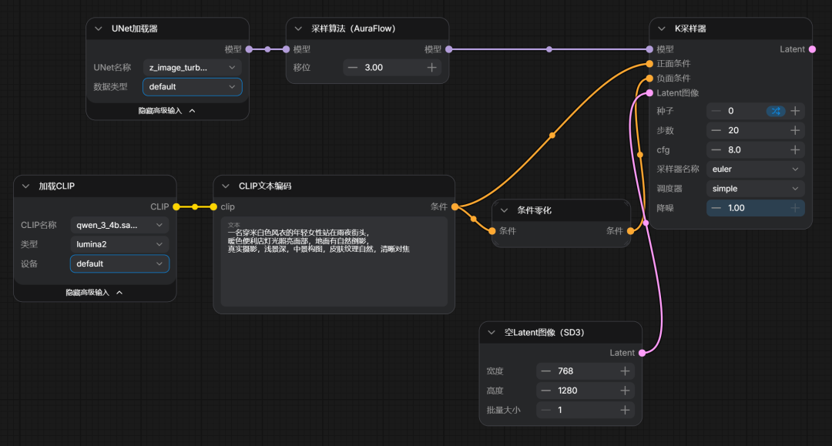The height and width of the screenshot is (446, 832).
Task: Decrease the cfg value
Action: tap(716, 150)
